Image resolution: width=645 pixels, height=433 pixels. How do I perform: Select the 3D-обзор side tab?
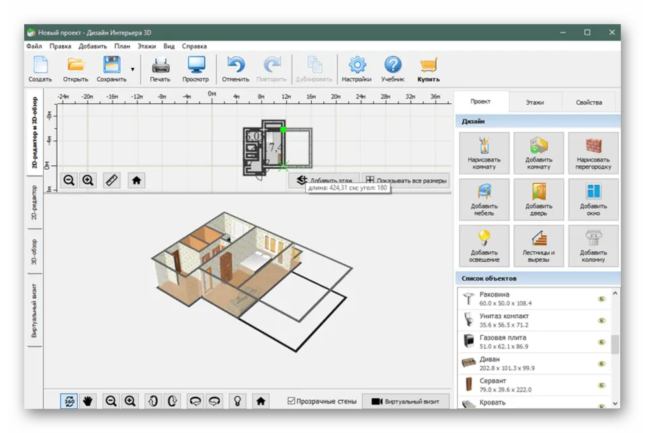pyautogui.click(x=35, y=252)
